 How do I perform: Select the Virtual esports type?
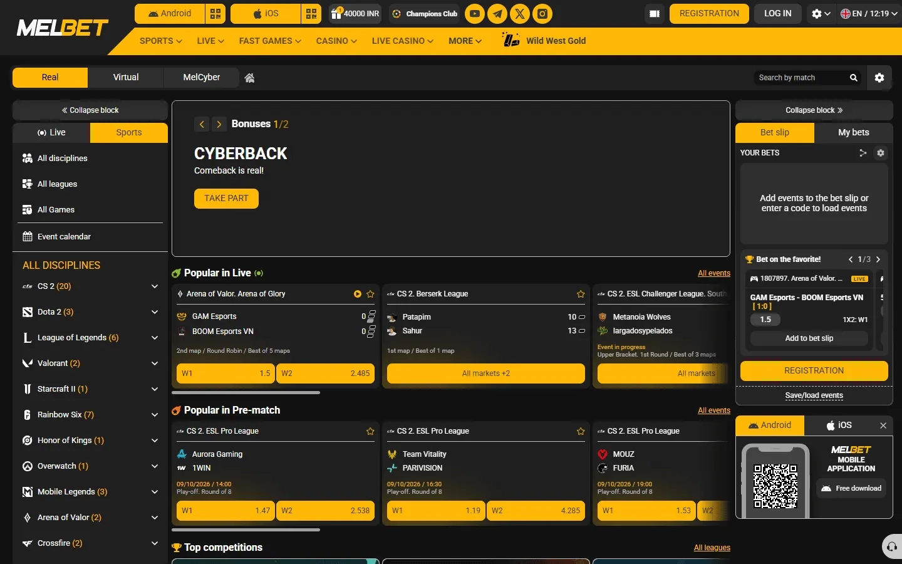(126, 78)
